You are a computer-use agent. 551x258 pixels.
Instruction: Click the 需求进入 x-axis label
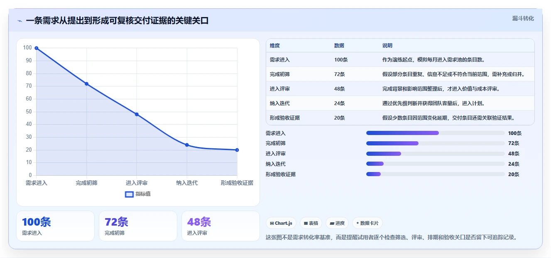[x=37, y=183]
